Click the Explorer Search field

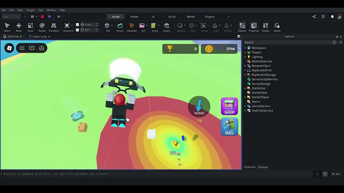288,42
